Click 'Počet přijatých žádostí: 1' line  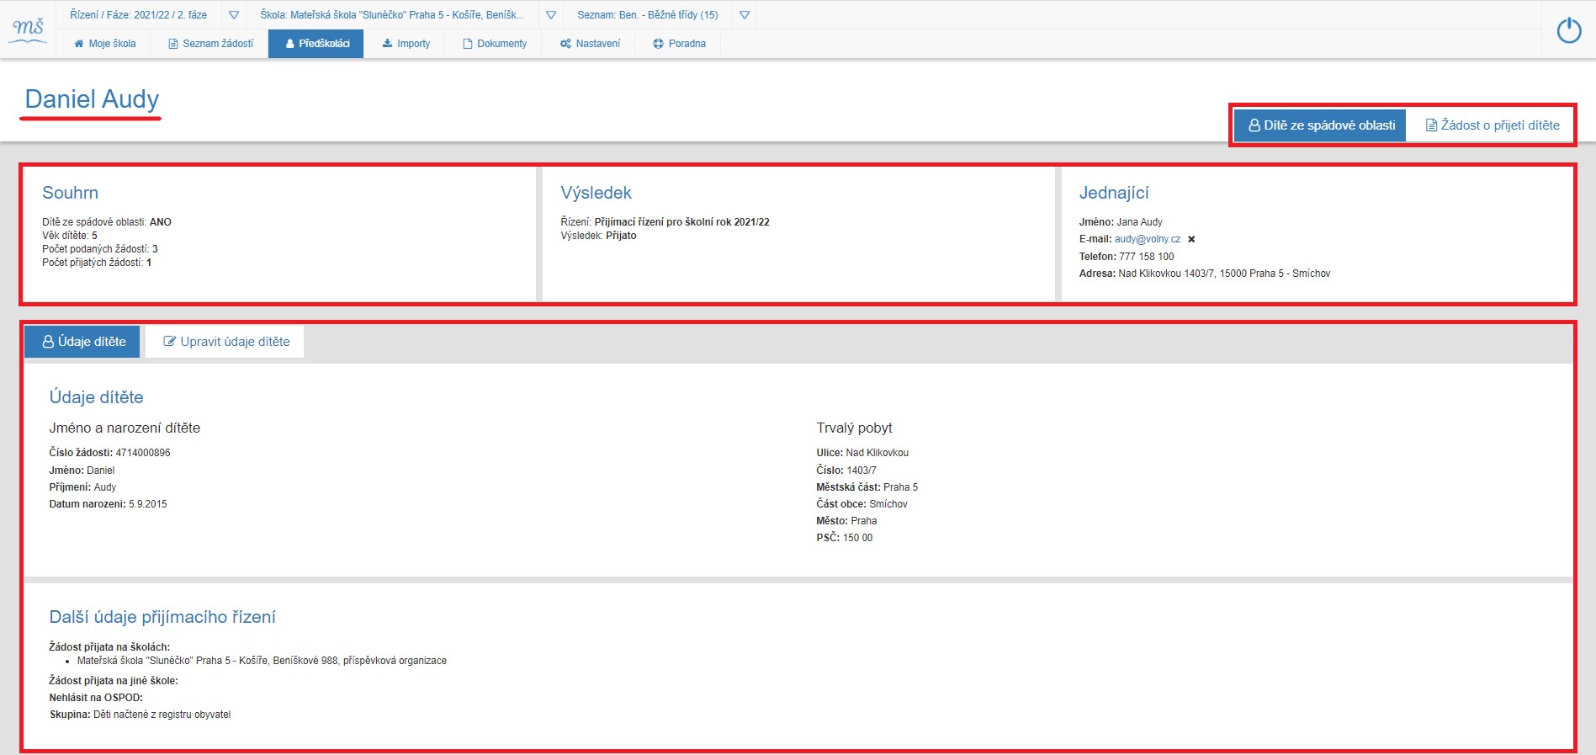click(x=97, y=263)
